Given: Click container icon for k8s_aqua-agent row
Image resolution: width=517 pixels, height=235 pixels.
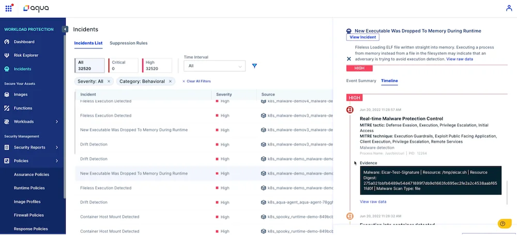Looking at the screenshot, I should (x=264, y=202).
